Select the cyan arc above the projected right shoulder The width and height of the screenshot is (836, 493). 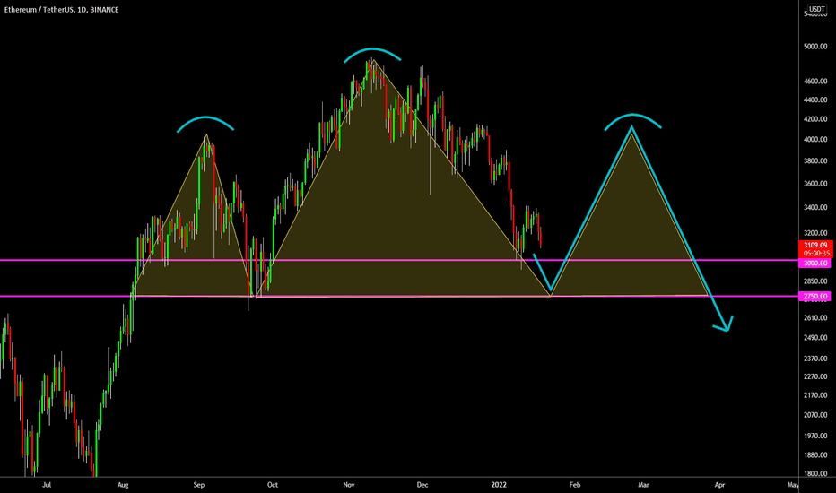(632, 115)
